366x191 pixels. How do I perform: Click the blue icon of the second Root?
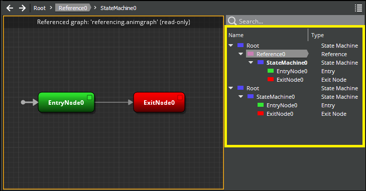tap(240, 88)
